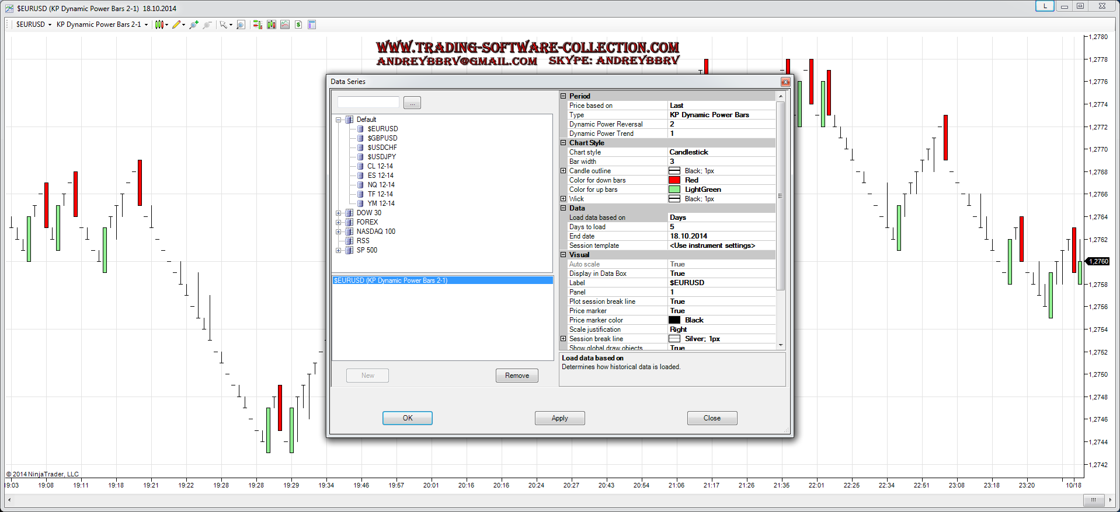Select ES 12-14 in the instrument tree
Viewport: 1120px width, 512px height.
coord(380,176)
